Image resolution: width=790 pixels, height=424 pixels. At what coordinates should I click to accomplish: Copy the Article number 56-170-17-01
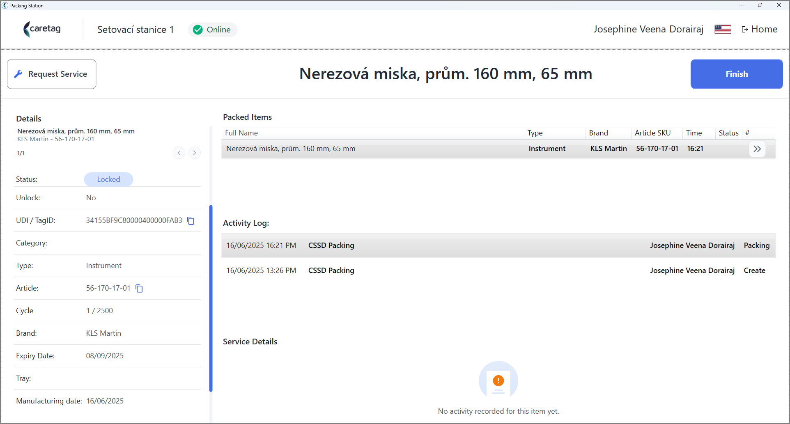[139, 289]
